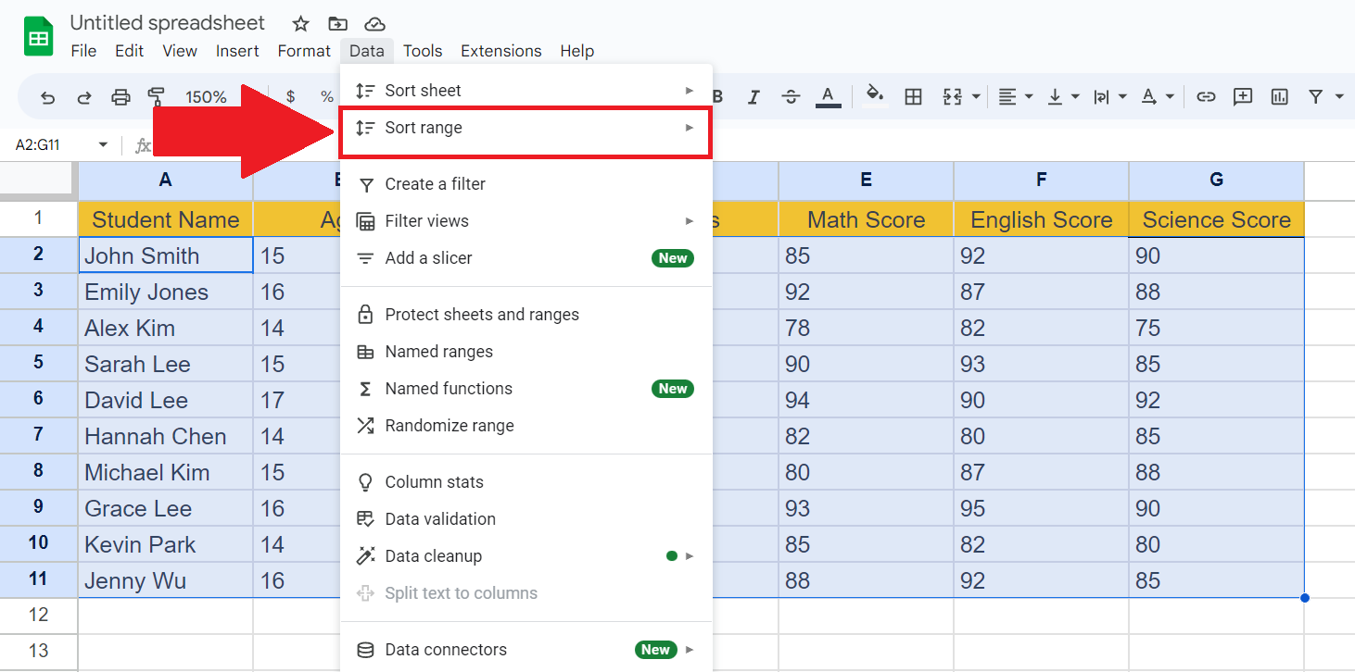This screenshot has height=672, width=1355.
Task: Select the Paint format tool
Action: [157, 96]
